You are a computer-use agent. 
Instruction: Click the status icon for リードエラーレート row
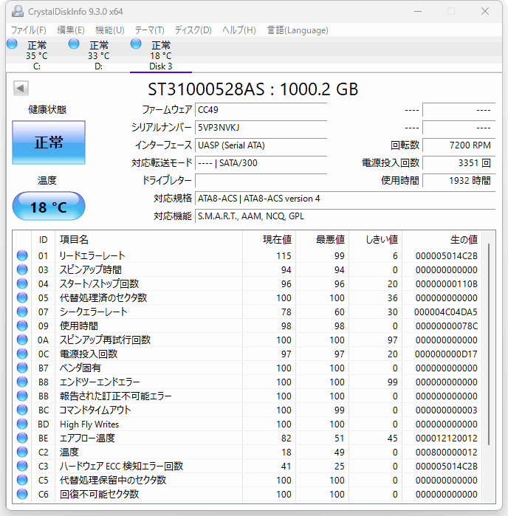22,255
